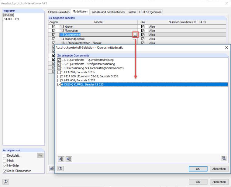Enable the Deckblatt checkbox
231x187 pixels.
(5, 155)
